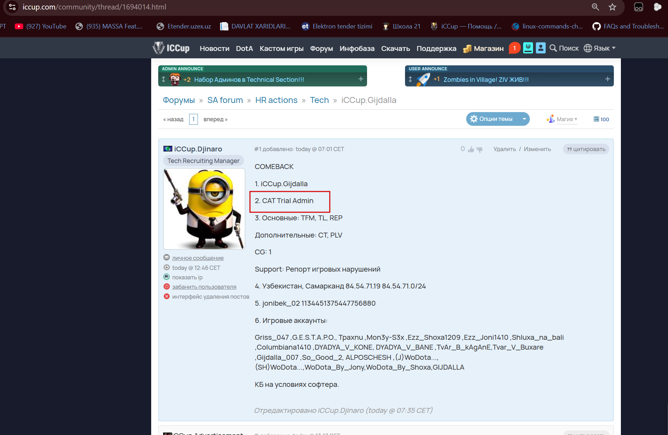Click the incognito-style mask icon in toolbar
668x435 pixels.
pyautogui.click(x=638, y=7)
